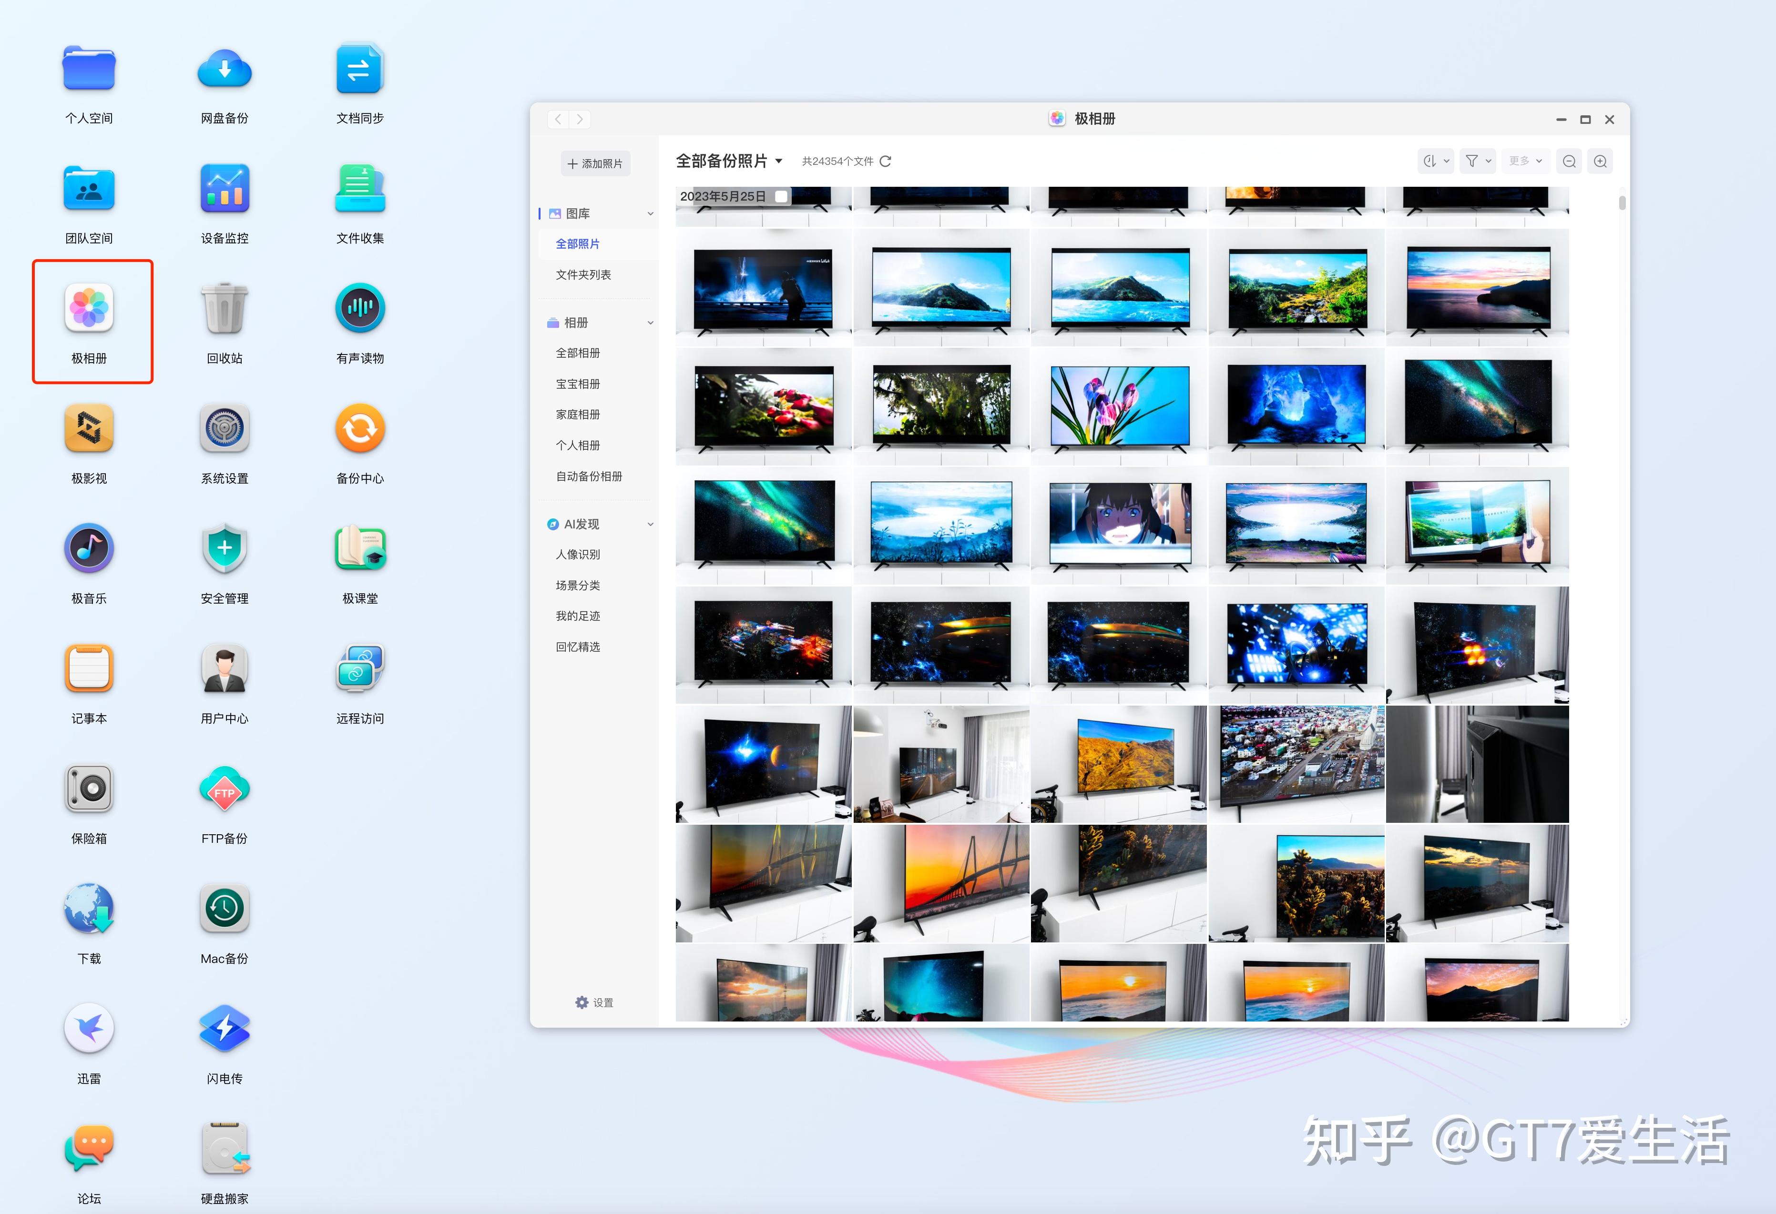Select 人像识别 under AI发现
Image resolution: width=1776 pixels, height=1214 pixels.
[x=579, y=555]
